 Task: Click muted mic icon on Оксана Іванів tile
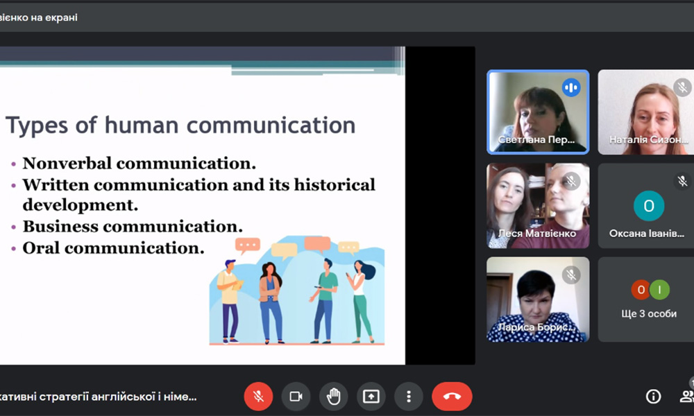(682, 182)
